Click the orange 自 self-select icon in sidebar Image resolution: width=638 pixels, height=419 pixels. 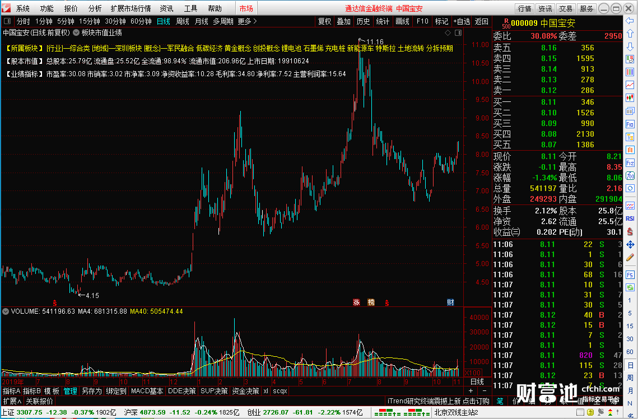630,150
